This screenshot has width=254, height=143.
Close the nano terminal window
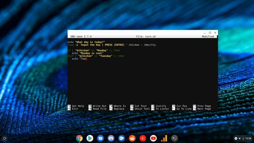pyautogui.click(x=215, y=33)
